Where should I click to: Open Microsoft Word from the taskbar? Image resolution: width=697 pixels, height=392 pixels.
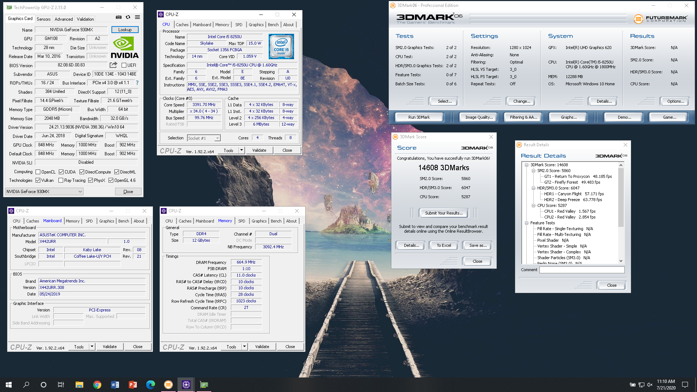tap(115, 385)
